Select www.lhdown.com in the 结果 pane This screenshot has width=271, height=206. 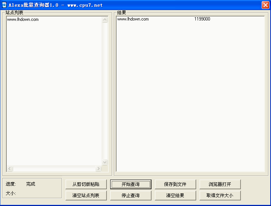coord(133,19)
